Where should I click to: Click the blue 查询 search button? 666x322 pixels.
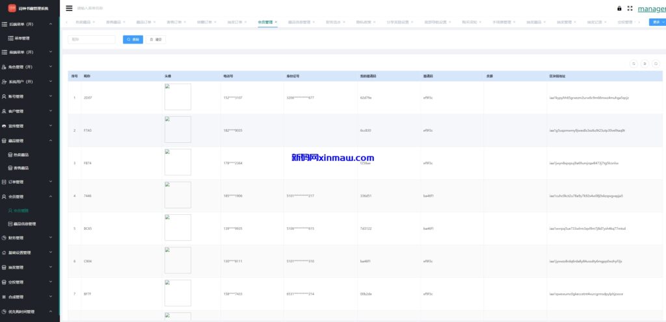pos(133,40)
